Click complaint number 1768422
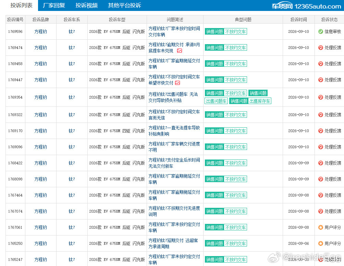Viewport: 344px width, 266px height. point(15,163)
